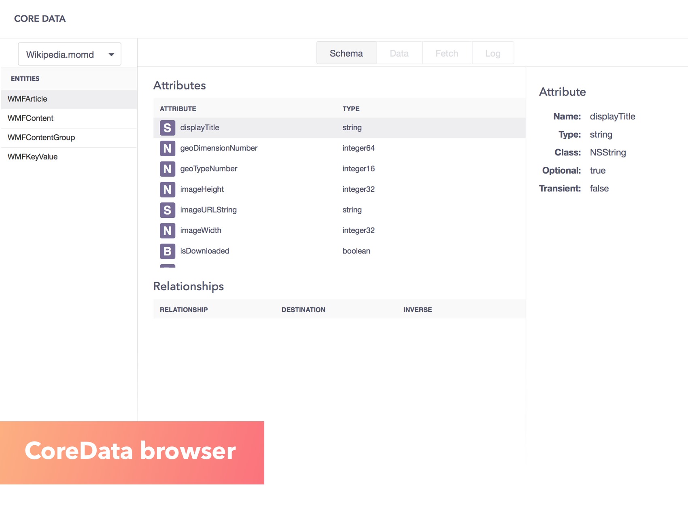Open the Fetch tab
The width and height of the screenshot is (688, 516).
447,53
